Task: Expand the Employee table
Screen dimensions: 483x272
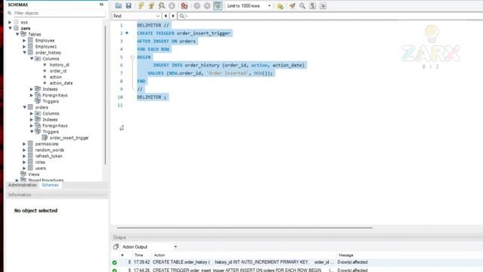Action: pyautogui.click(x=24, y=40)
